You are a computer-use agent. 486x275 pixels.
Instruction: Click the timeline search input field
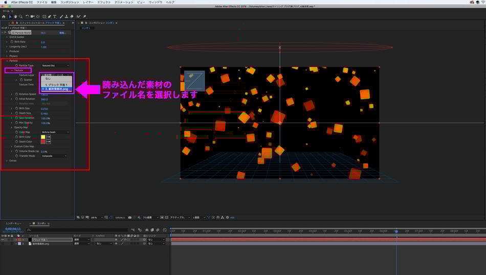pyautogui.click(x=77, y=230)
